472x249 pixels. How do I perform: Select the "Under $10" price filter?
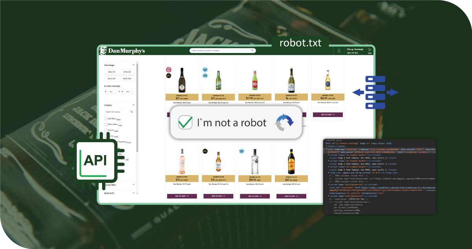pyautogui.click(x=111, y=72)
